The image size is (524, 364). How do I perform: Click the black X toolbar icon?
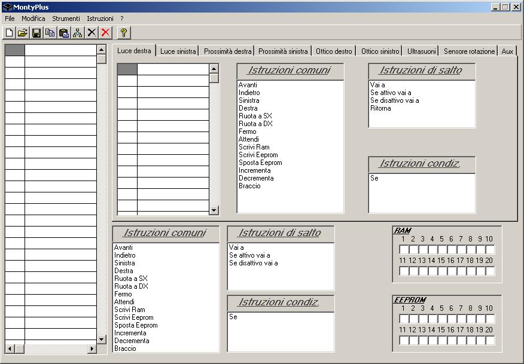point(92,33)
